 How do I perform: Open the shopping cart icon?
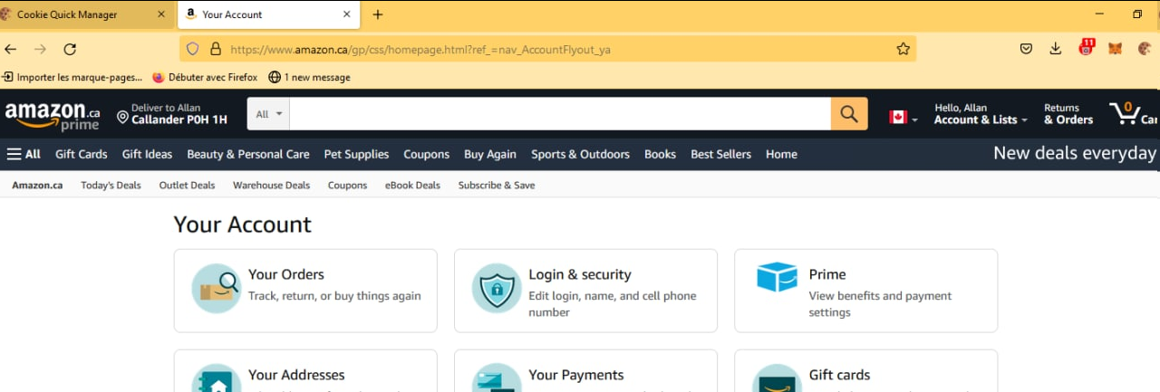tap(1133, 114)
